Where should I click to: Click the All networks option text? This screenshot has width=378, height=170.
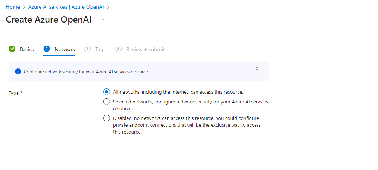pyautogui.click(x=178, y=92)
